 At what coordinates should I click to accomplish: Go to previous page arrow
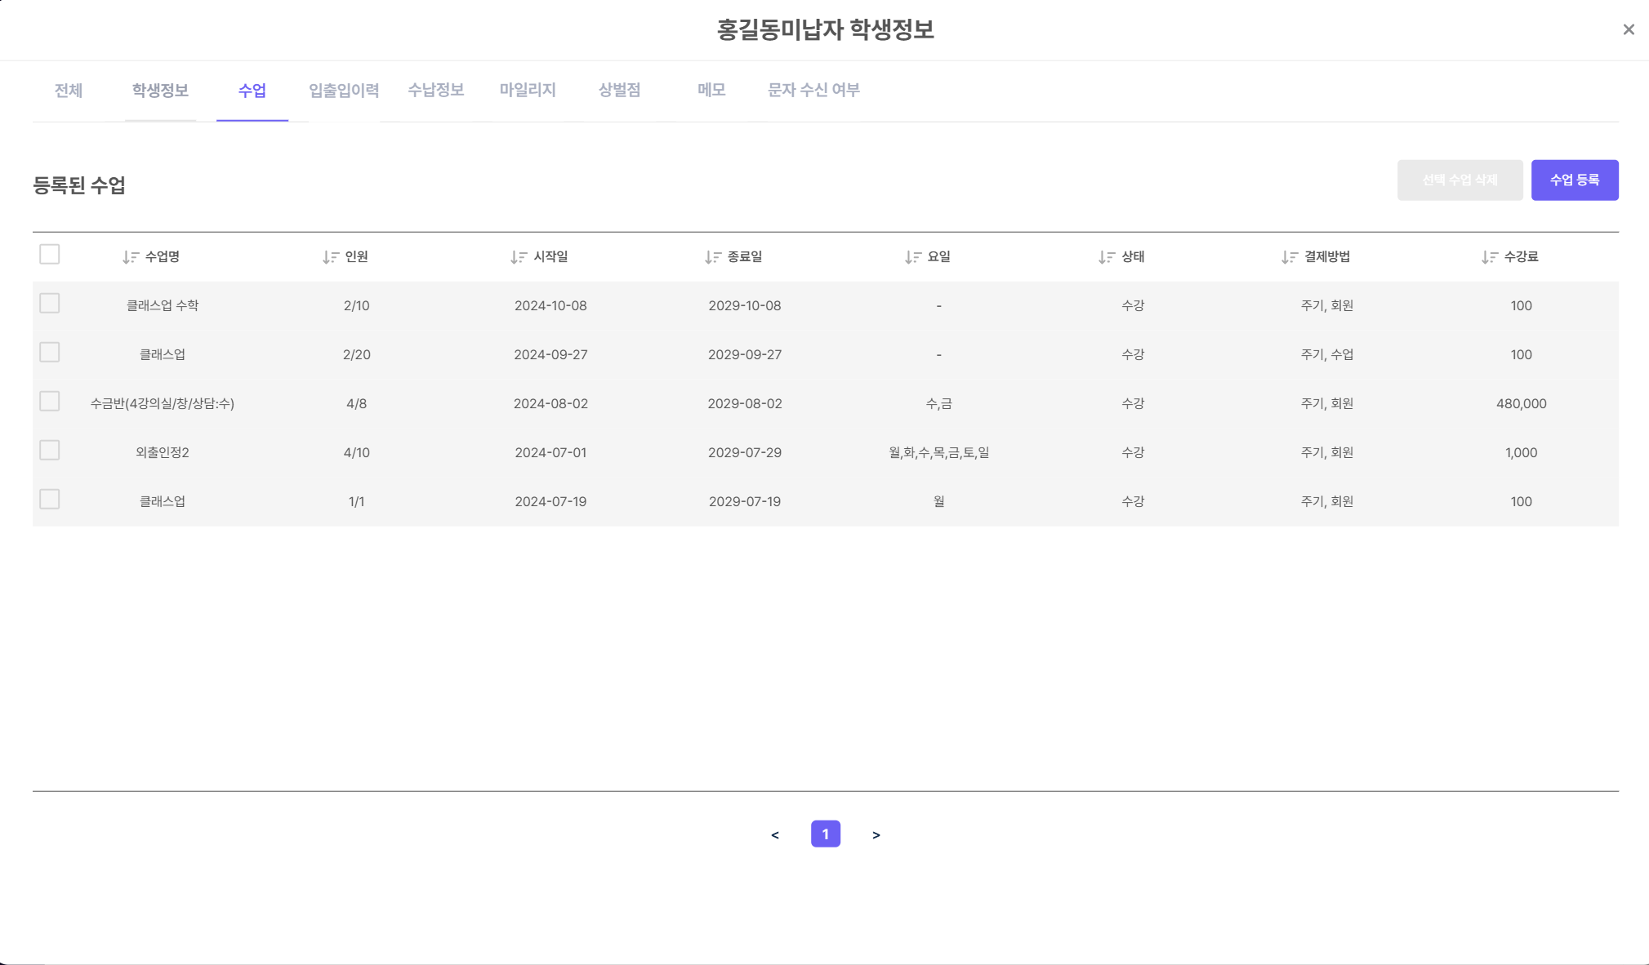pyautogui.click(x=775, y=834)
